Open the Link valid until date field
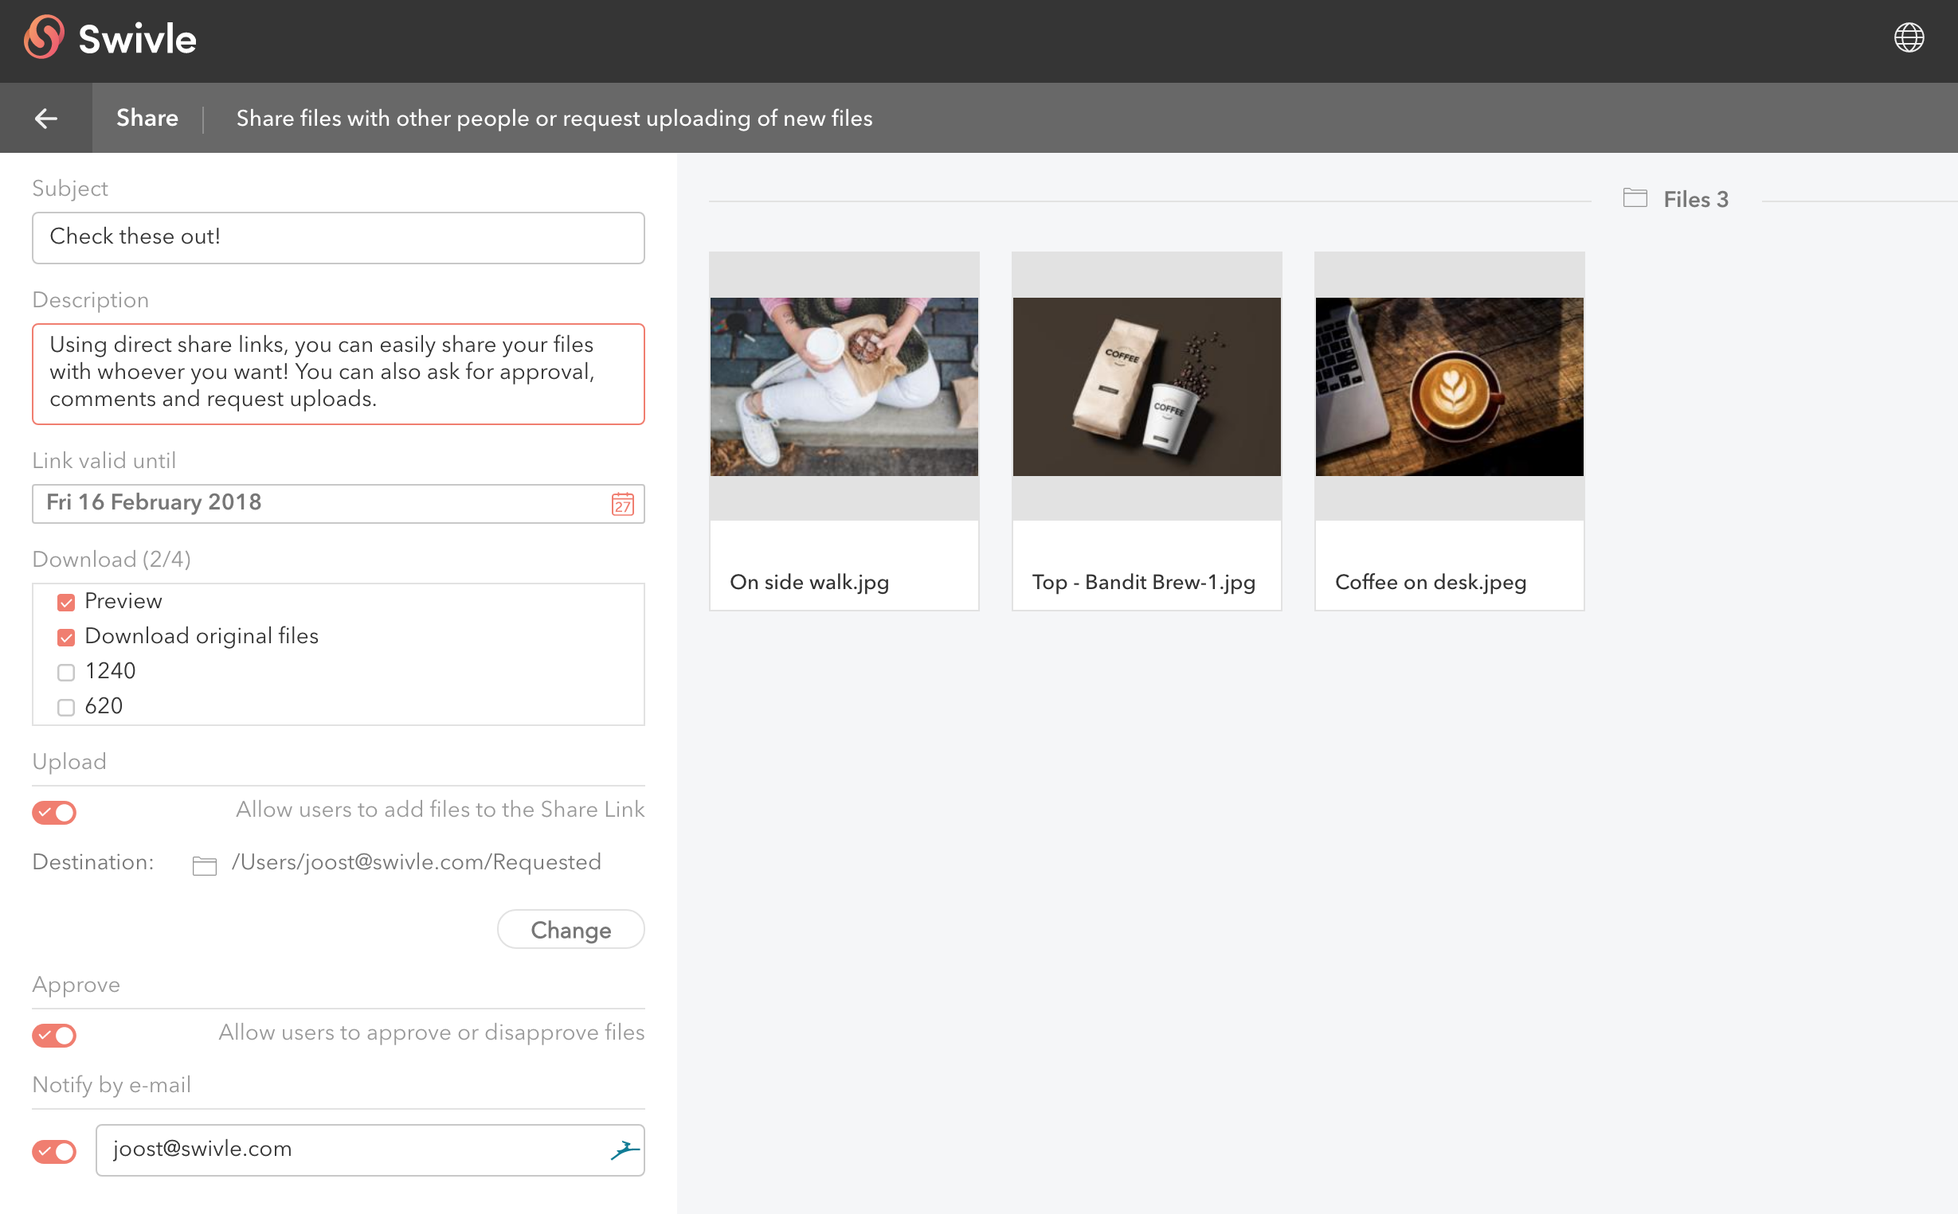The image size is (1958, 1214). pos(321,503)
